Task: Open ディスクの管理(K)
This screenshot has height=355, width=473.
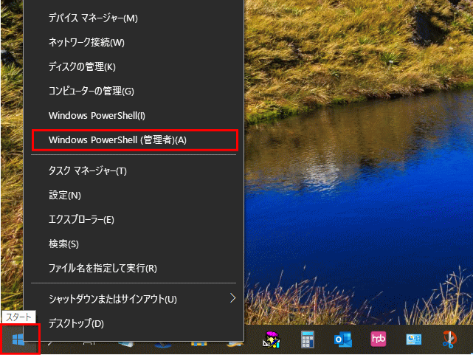Action: point(134,66)
